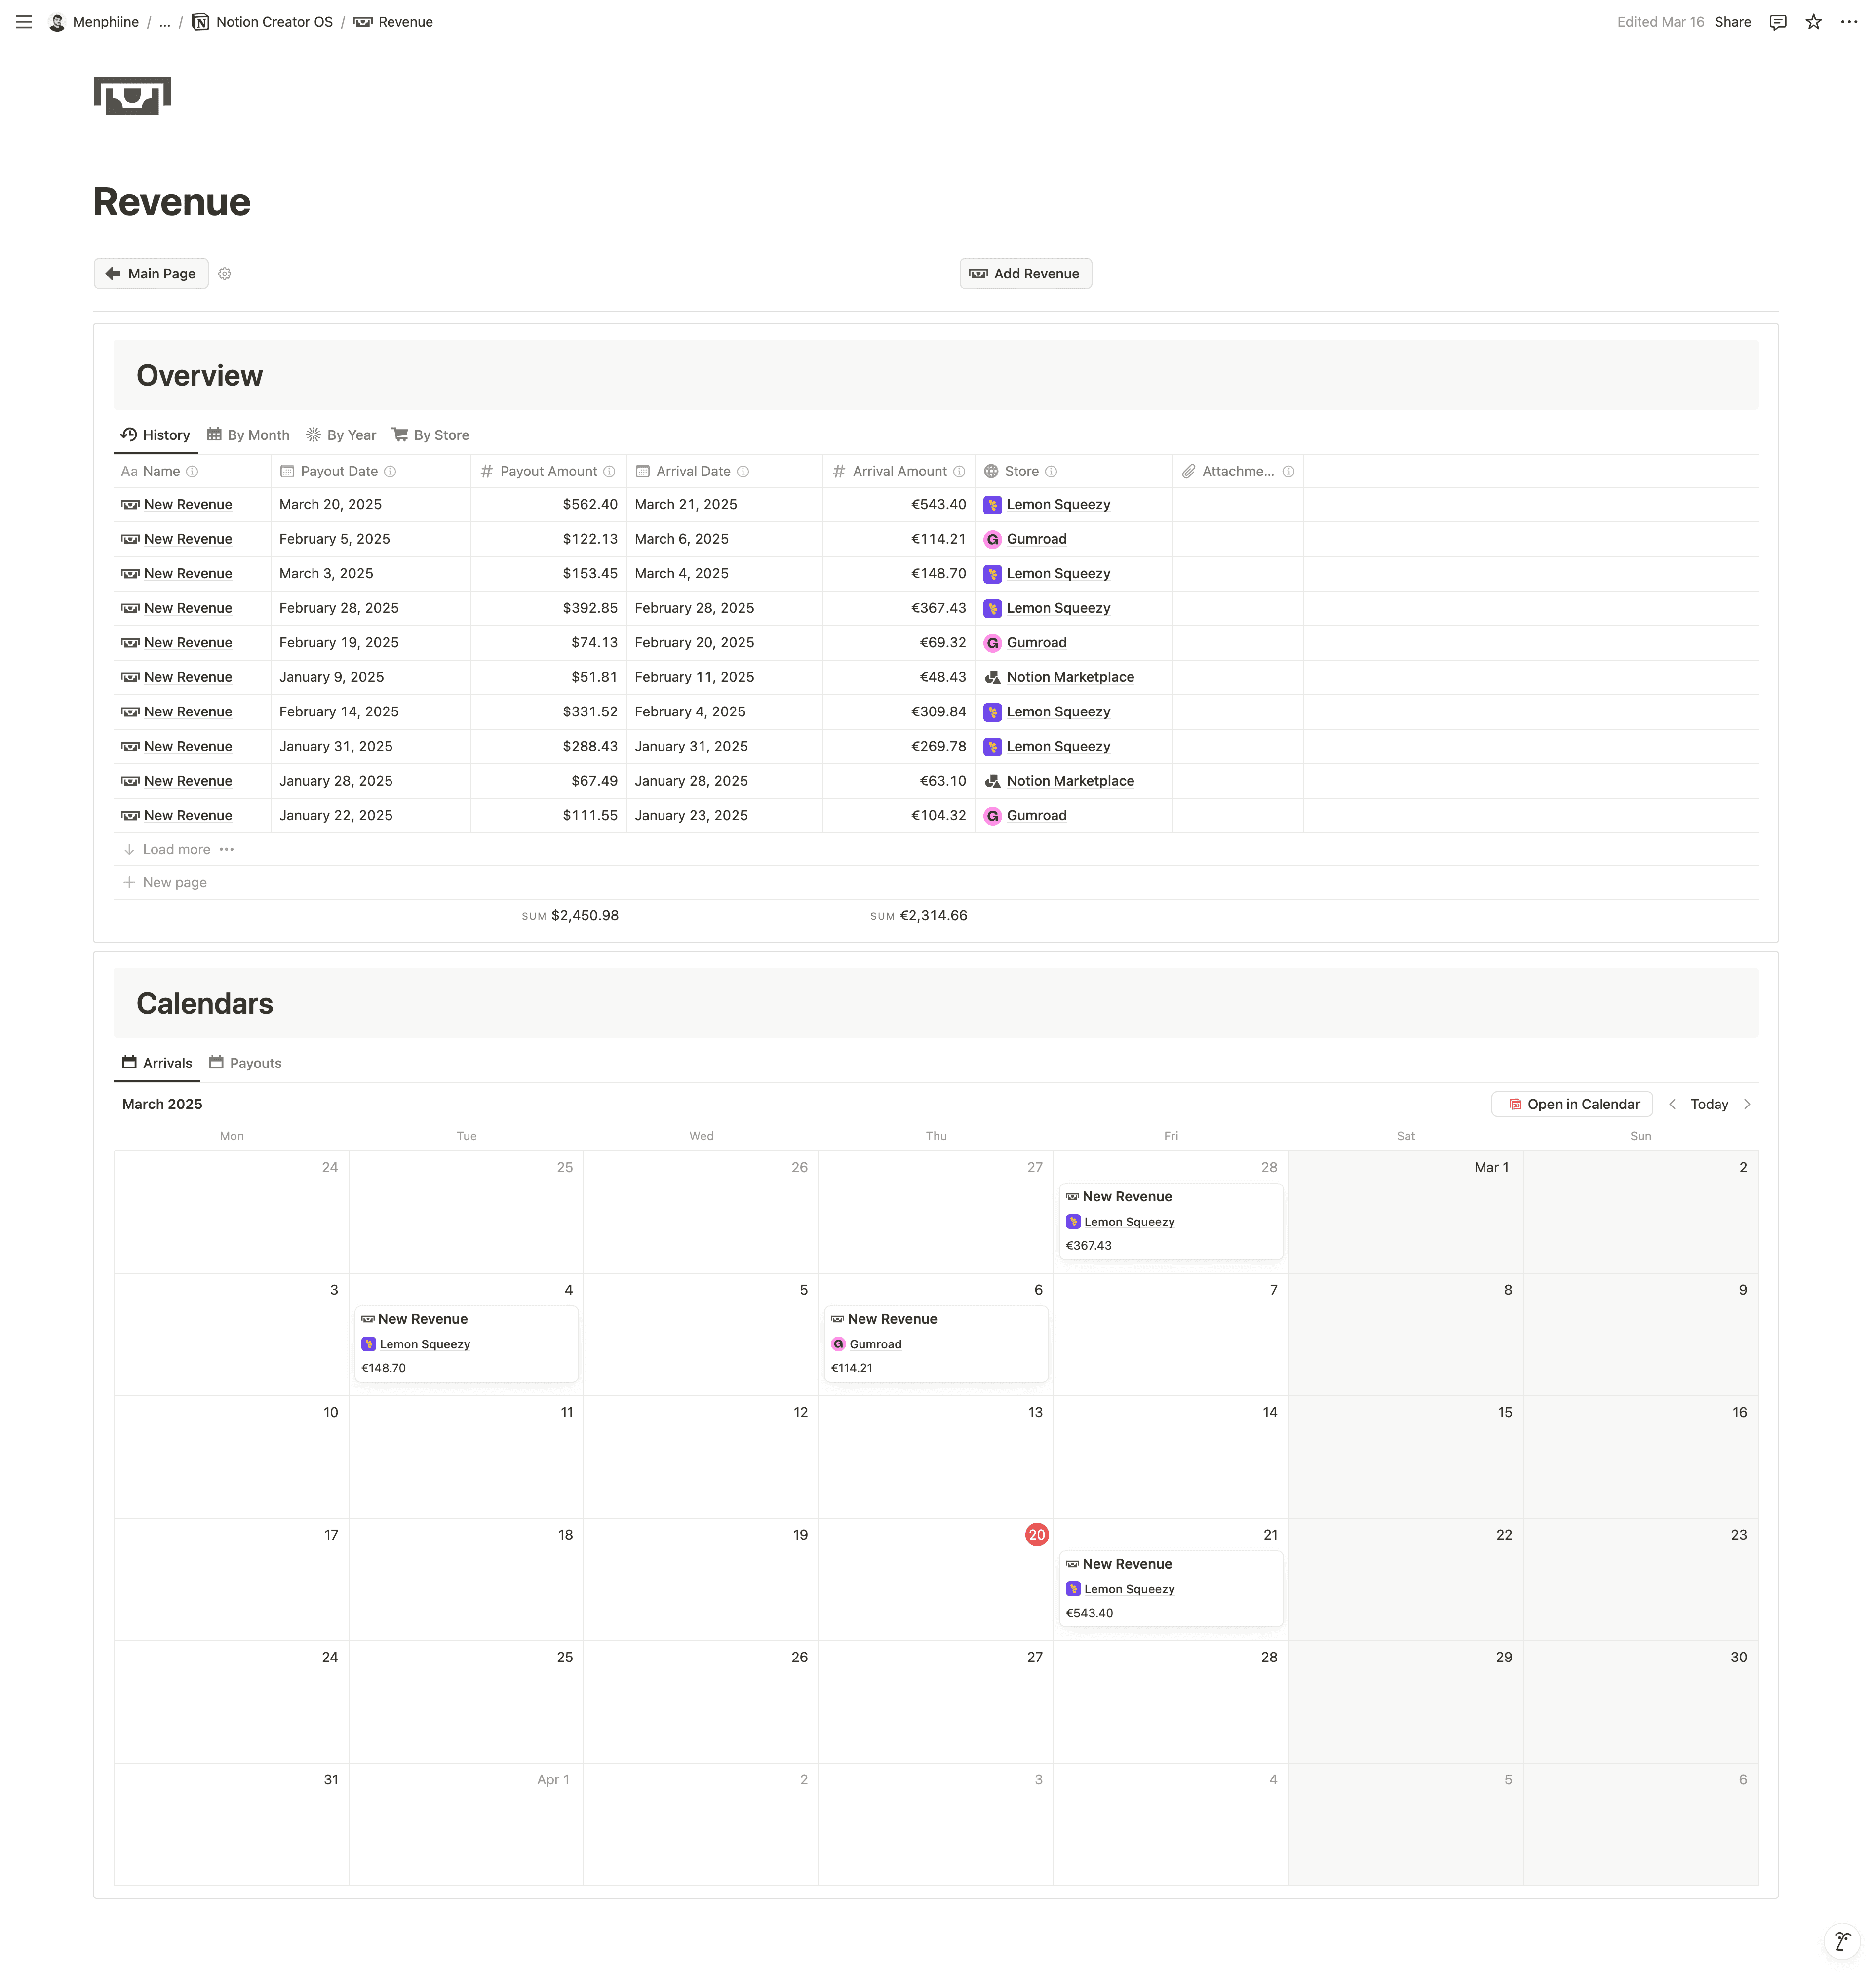Image resolution: width=1876 pixels, height=1975 pixels.
Task: Open the sidebar hamburger menu
Action: (24, 22)
